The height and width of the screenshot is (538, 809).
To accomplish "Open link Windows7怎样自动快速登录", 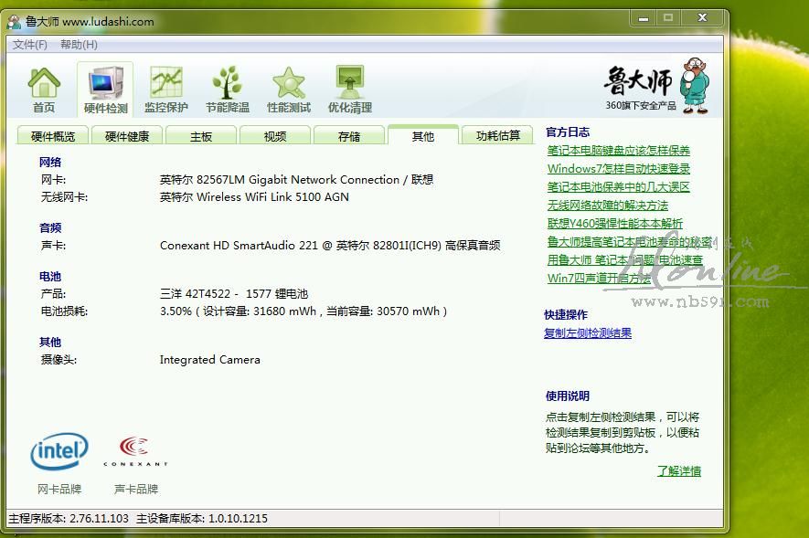I will [618, 168].
